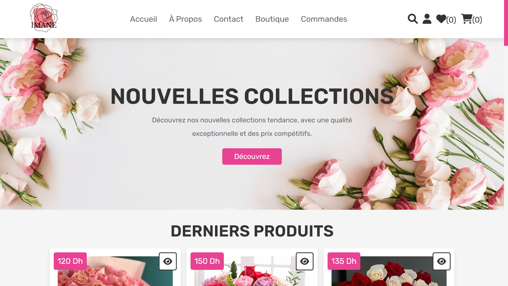Quick view the 150 Dh product

305,261
